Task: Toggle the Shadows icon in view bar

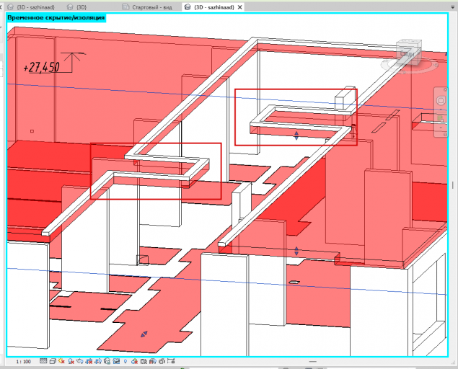Action: (x=71, y=361)
